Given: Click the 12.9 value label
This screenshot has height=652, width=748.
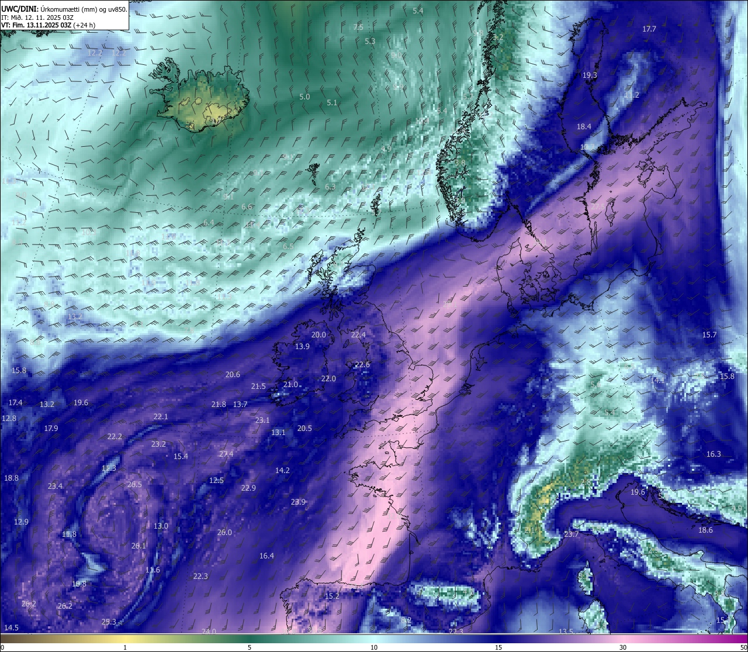Looking at the screenshot, I should 21,522.
